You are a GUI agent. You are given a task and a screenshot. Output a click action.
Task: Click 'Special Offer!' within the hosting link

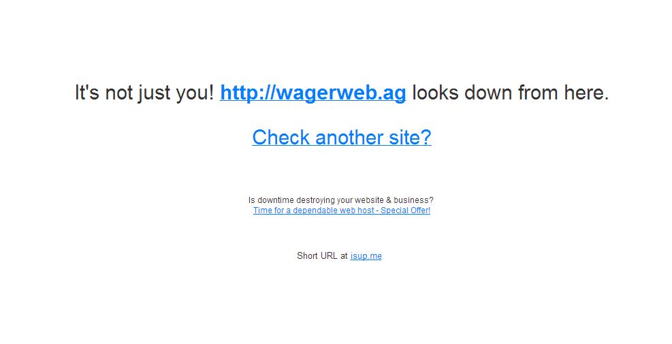tap(405, 210)
